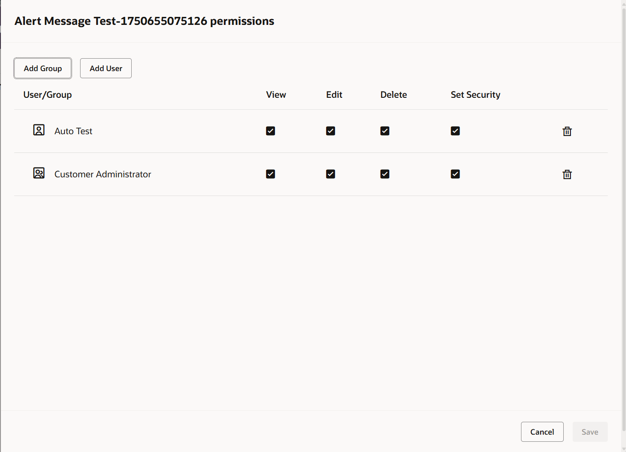The height and width of the screenshot is (452, 626).
Task: Open the Add Group dialog
Action: (x=43, y=68)
